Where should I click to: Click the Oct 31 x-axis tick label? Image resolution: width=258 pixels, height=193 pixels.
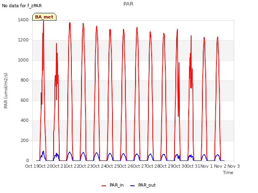point(193,166)
